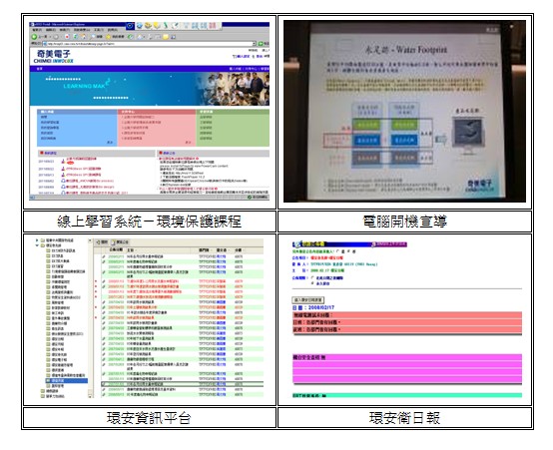Click pencil edit icon on first bulletin row
Image resolution: width=553 pixels, height=450 pixels.
(x=104, y=256)
